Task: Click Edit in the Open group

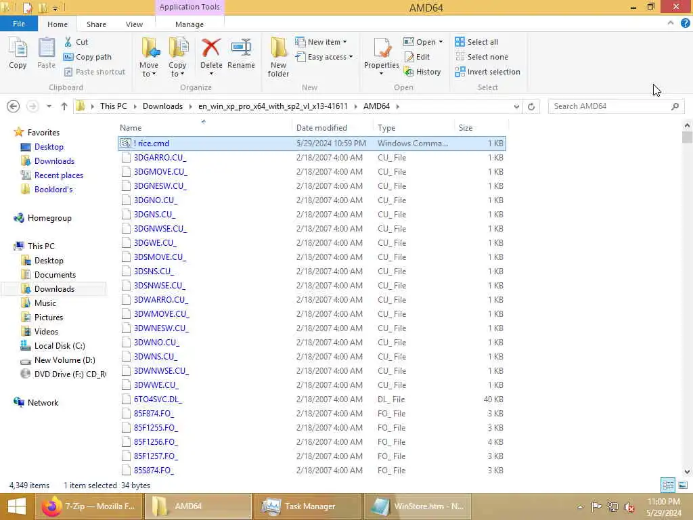Action: [417, 57]
